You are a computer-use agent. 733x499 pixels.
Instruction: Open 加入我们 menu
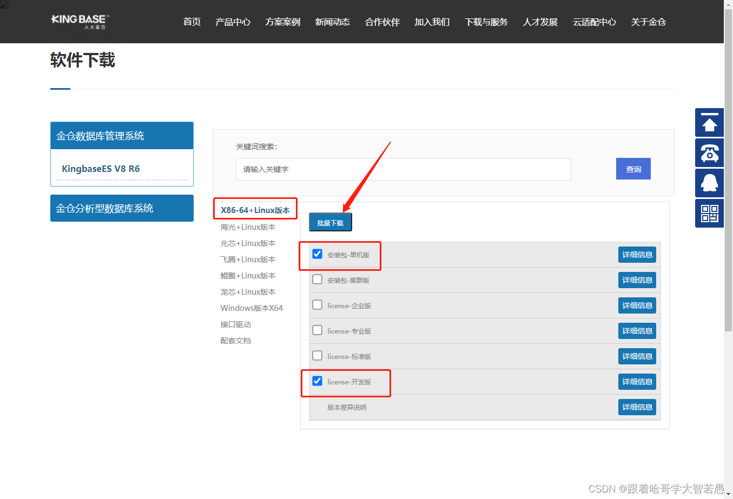coord(432,22)
